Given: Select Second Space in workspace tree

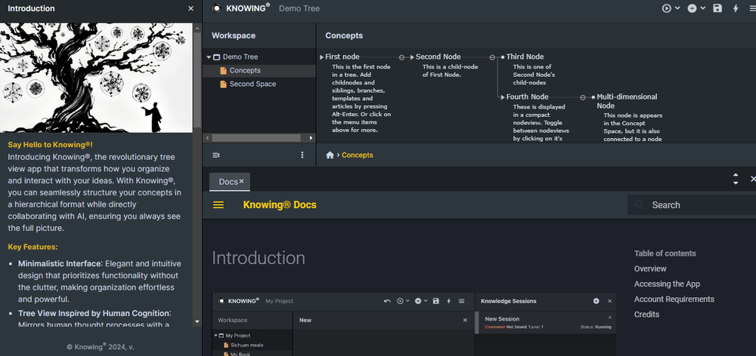Looking at the screenshot, I should (x=252, y=84).
